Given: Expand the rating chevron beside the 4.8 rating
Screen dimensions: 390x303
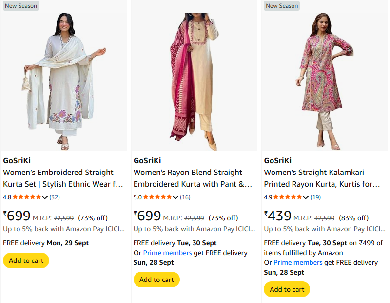Looking at the screenshot, I should [45, 197].
